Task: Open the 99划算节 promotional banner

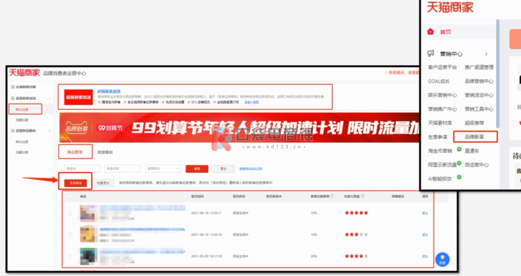Action: 239,128
